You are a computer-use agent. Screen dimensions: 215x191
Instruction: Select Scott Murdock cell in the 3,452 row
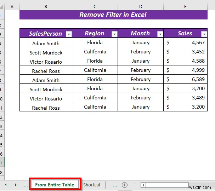tap(46, 52)
